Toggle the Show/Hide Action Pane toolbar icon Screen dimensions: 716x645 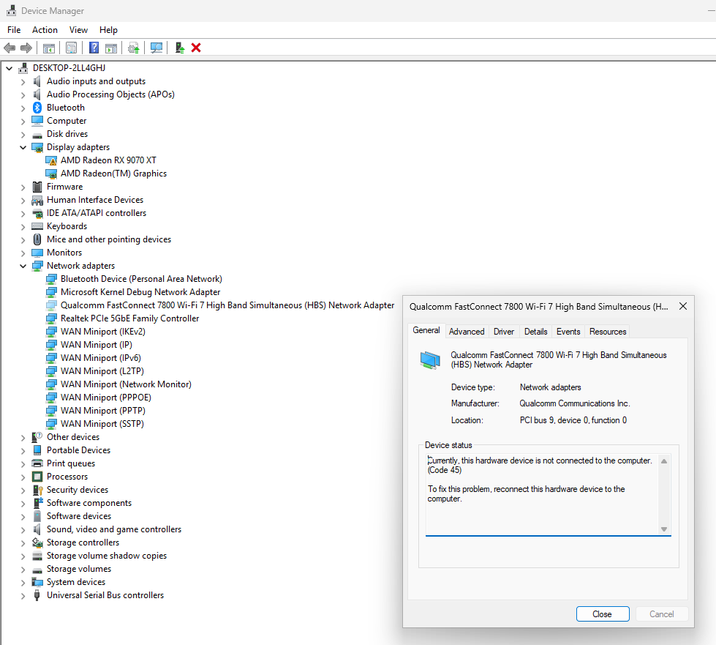pos(111,48)
